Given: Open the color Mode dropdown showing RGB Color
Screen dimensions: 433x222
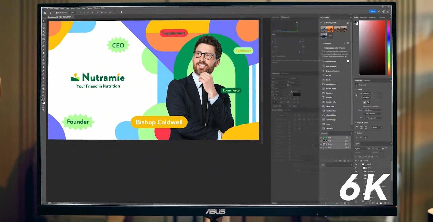Looking at the screenshot, I should click(x=373, y=110).
